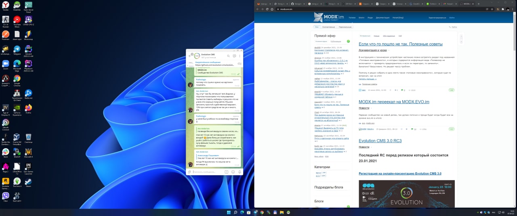517x216 pixels.
Task: Open Recycle Bin Корзина on desktop
Action: [28, 138]
